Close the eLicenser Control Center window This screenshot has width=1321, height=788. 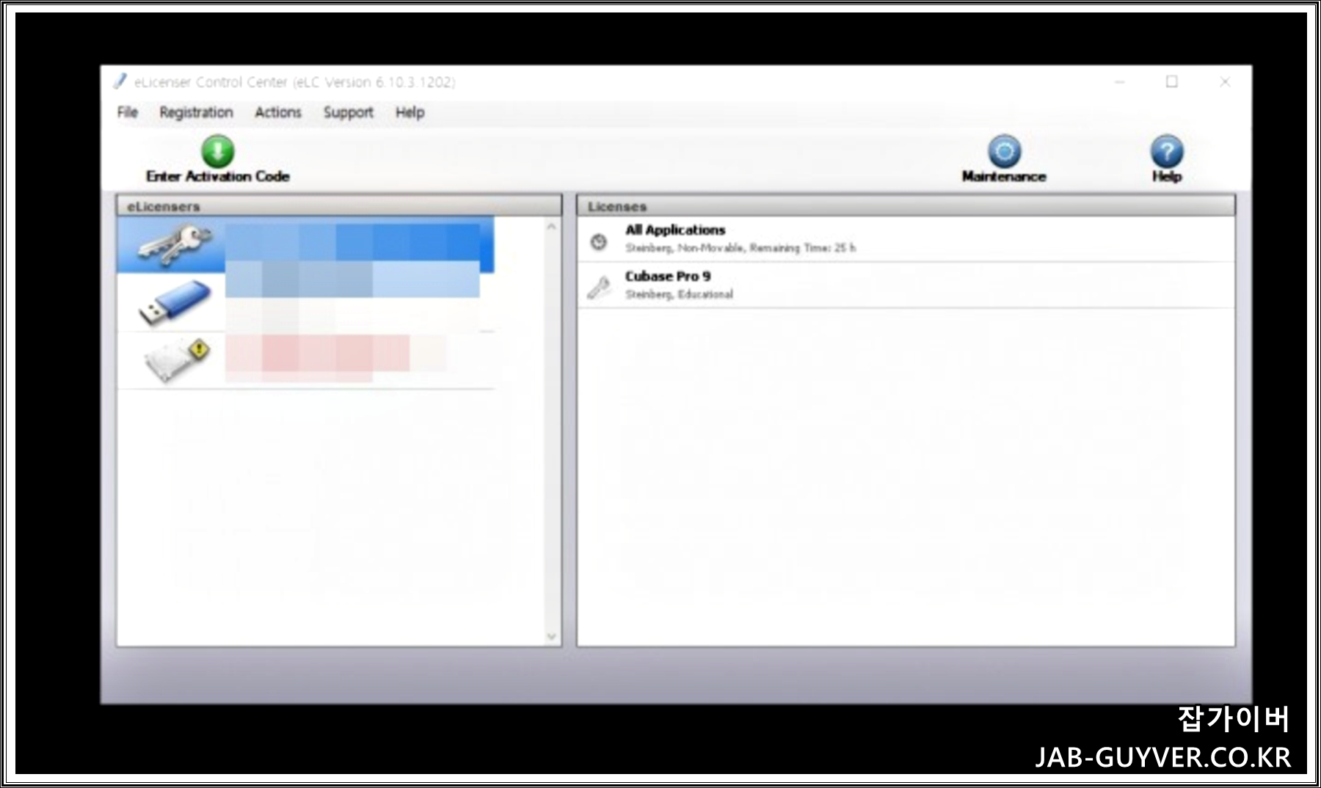click(1225, 82)
